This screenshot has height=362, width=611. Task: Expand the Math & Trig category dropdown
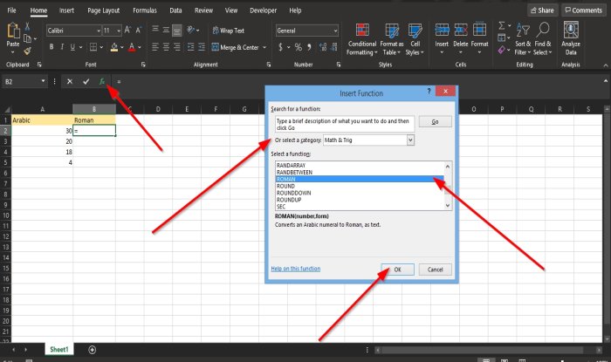tap(410, 140)
